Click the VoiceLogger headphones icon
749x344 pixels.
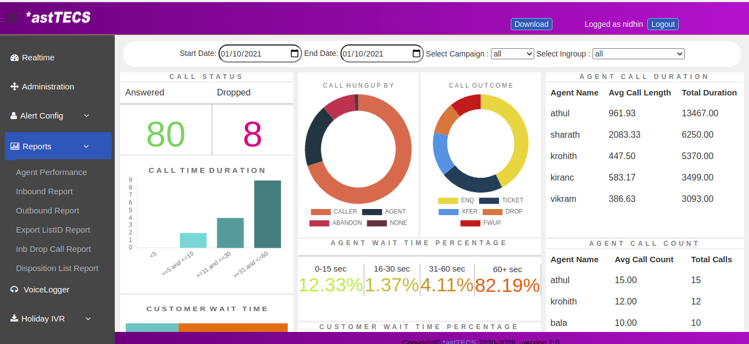[x=15, y=290]
